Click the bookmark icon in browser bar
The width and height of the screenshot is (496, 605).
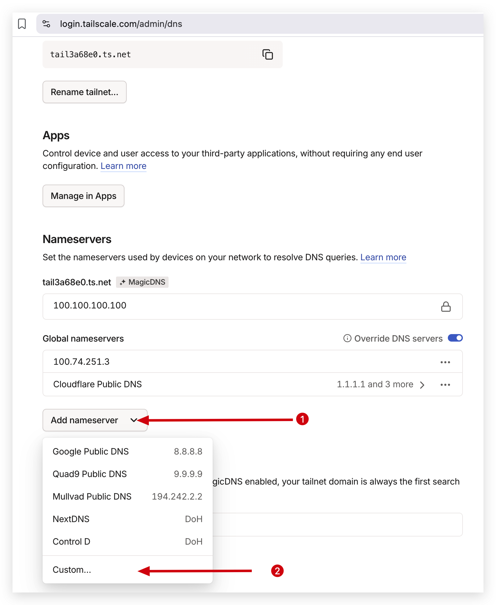pos(22,24)
